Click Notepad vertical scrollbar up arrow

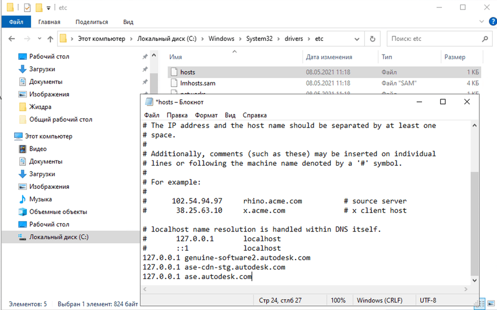[x=474, y=125]
